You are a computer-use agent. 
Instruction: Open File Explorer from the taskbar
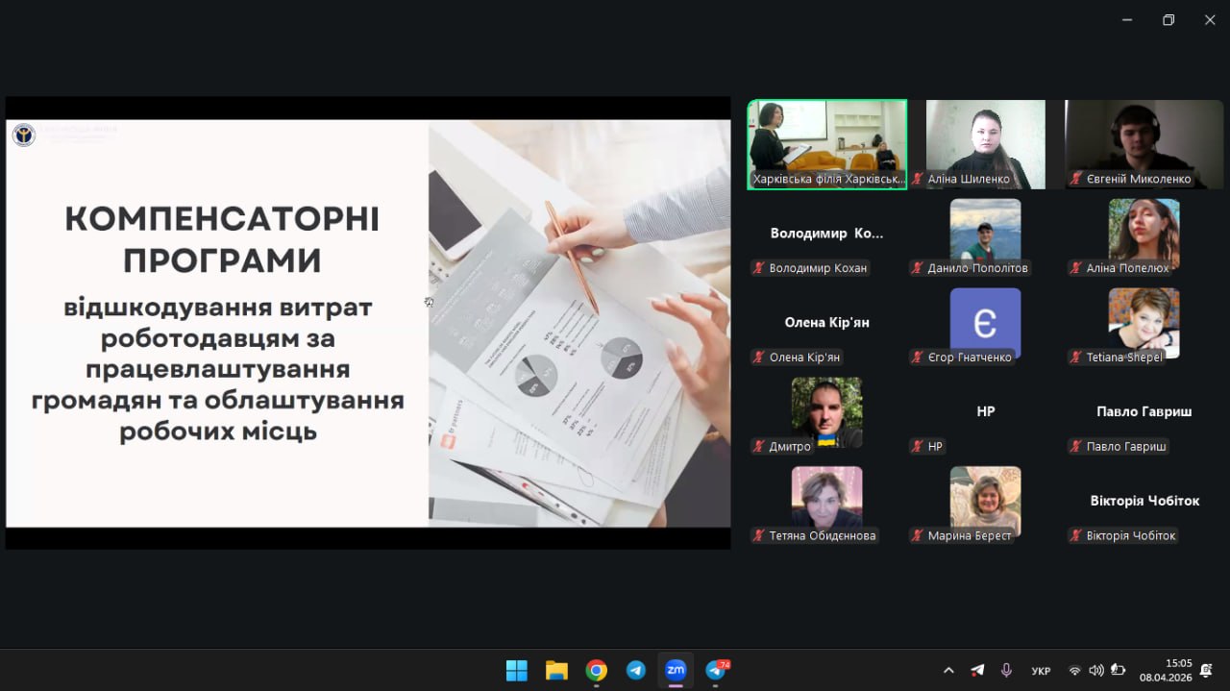[556, 670]
